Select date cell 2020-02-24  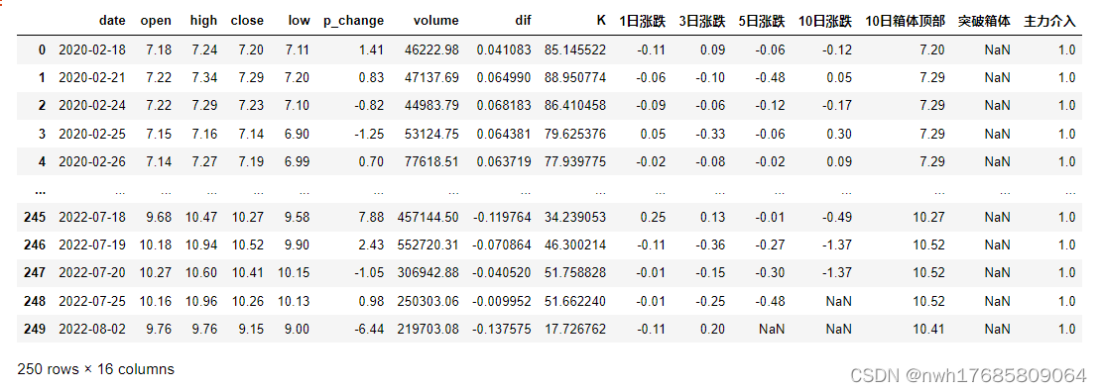point(91,105)
